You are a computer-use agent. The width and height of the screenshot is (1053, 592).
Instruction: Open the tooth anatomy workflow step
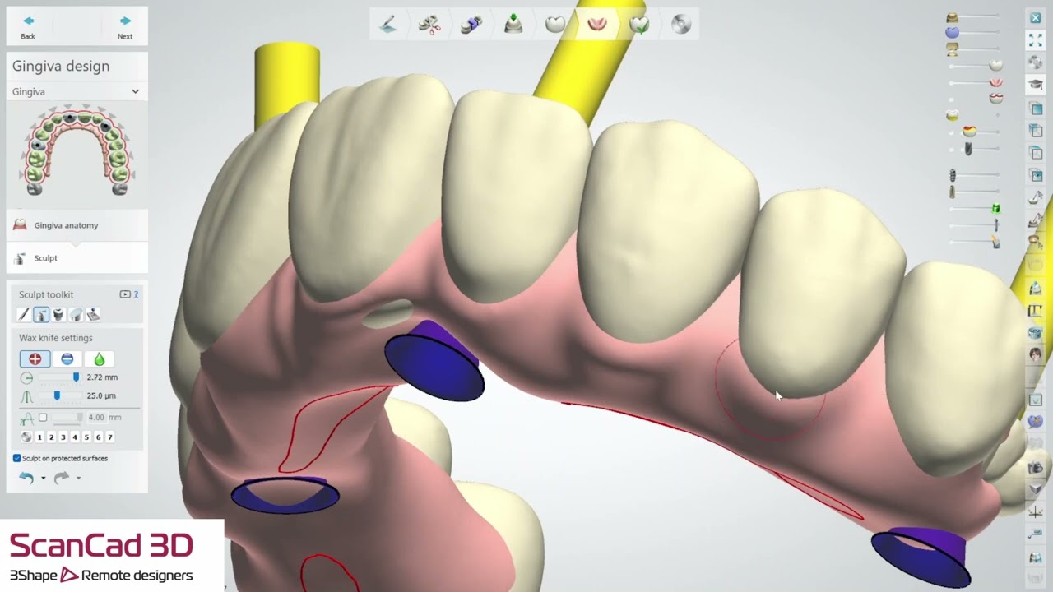click(555, 25)
